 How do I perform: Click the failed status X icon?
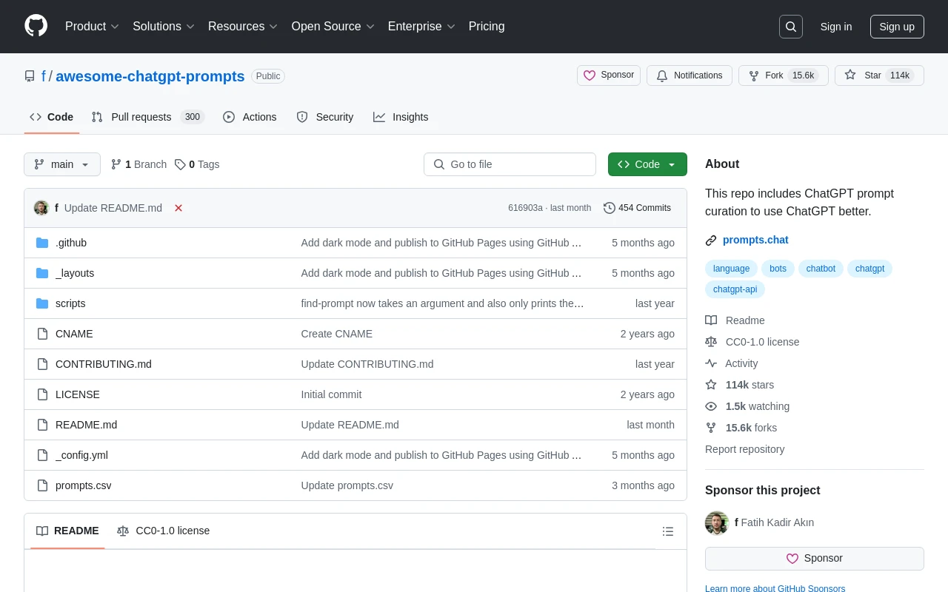tap(178, 208)
